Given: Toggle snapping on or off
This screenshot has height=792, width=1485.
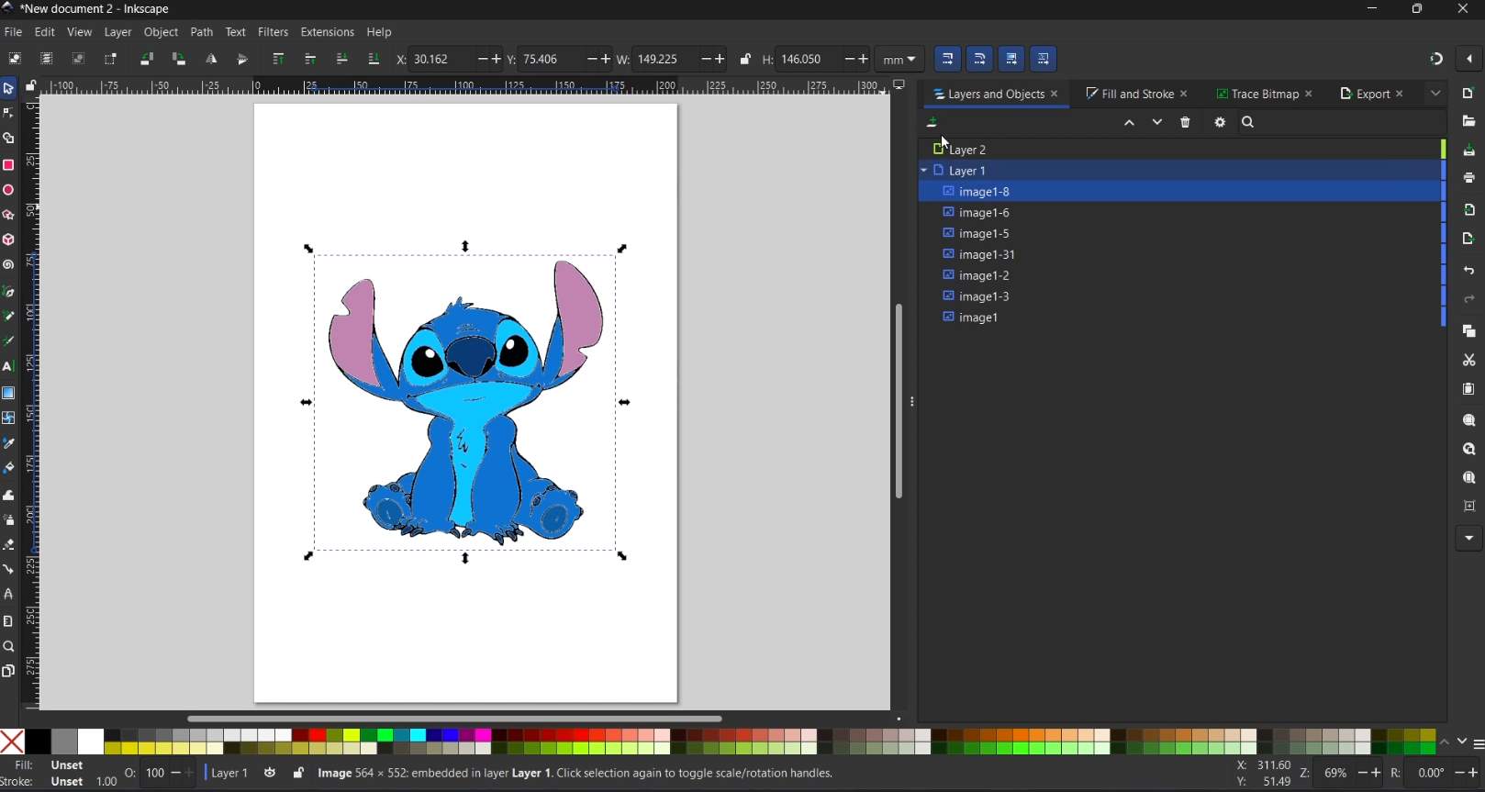Looking at the screenshot, I should click(1436, 60).
